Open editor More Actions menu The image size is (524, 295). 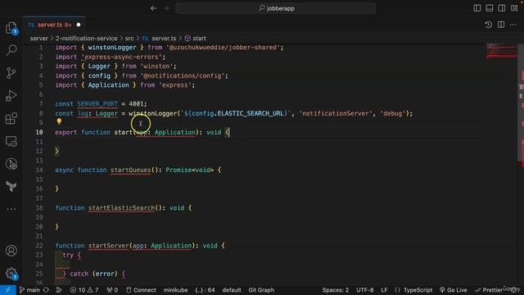513,25
